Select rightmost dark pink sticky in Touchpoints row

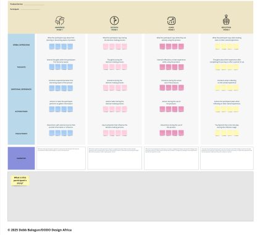(x=181, y=133)
